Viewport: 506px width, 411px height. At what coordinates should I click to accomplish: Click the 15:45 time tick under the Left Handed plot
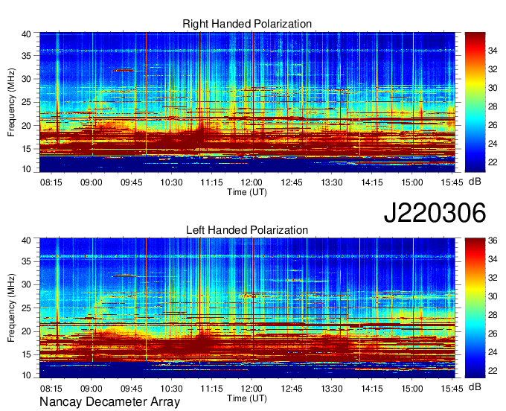tap(452, 389)
